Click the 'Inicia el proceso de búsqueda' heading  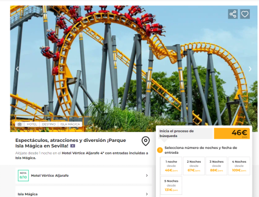[177, 133]
